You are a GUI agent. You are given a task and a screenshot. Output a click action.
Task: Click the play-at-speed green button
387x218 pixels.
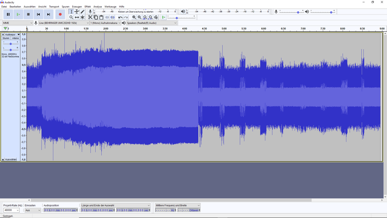click(x=163, y=17)
